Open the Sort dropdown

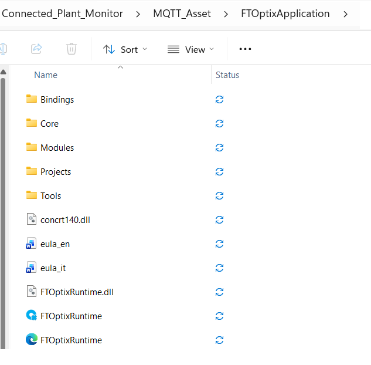(x=125, y=49)
